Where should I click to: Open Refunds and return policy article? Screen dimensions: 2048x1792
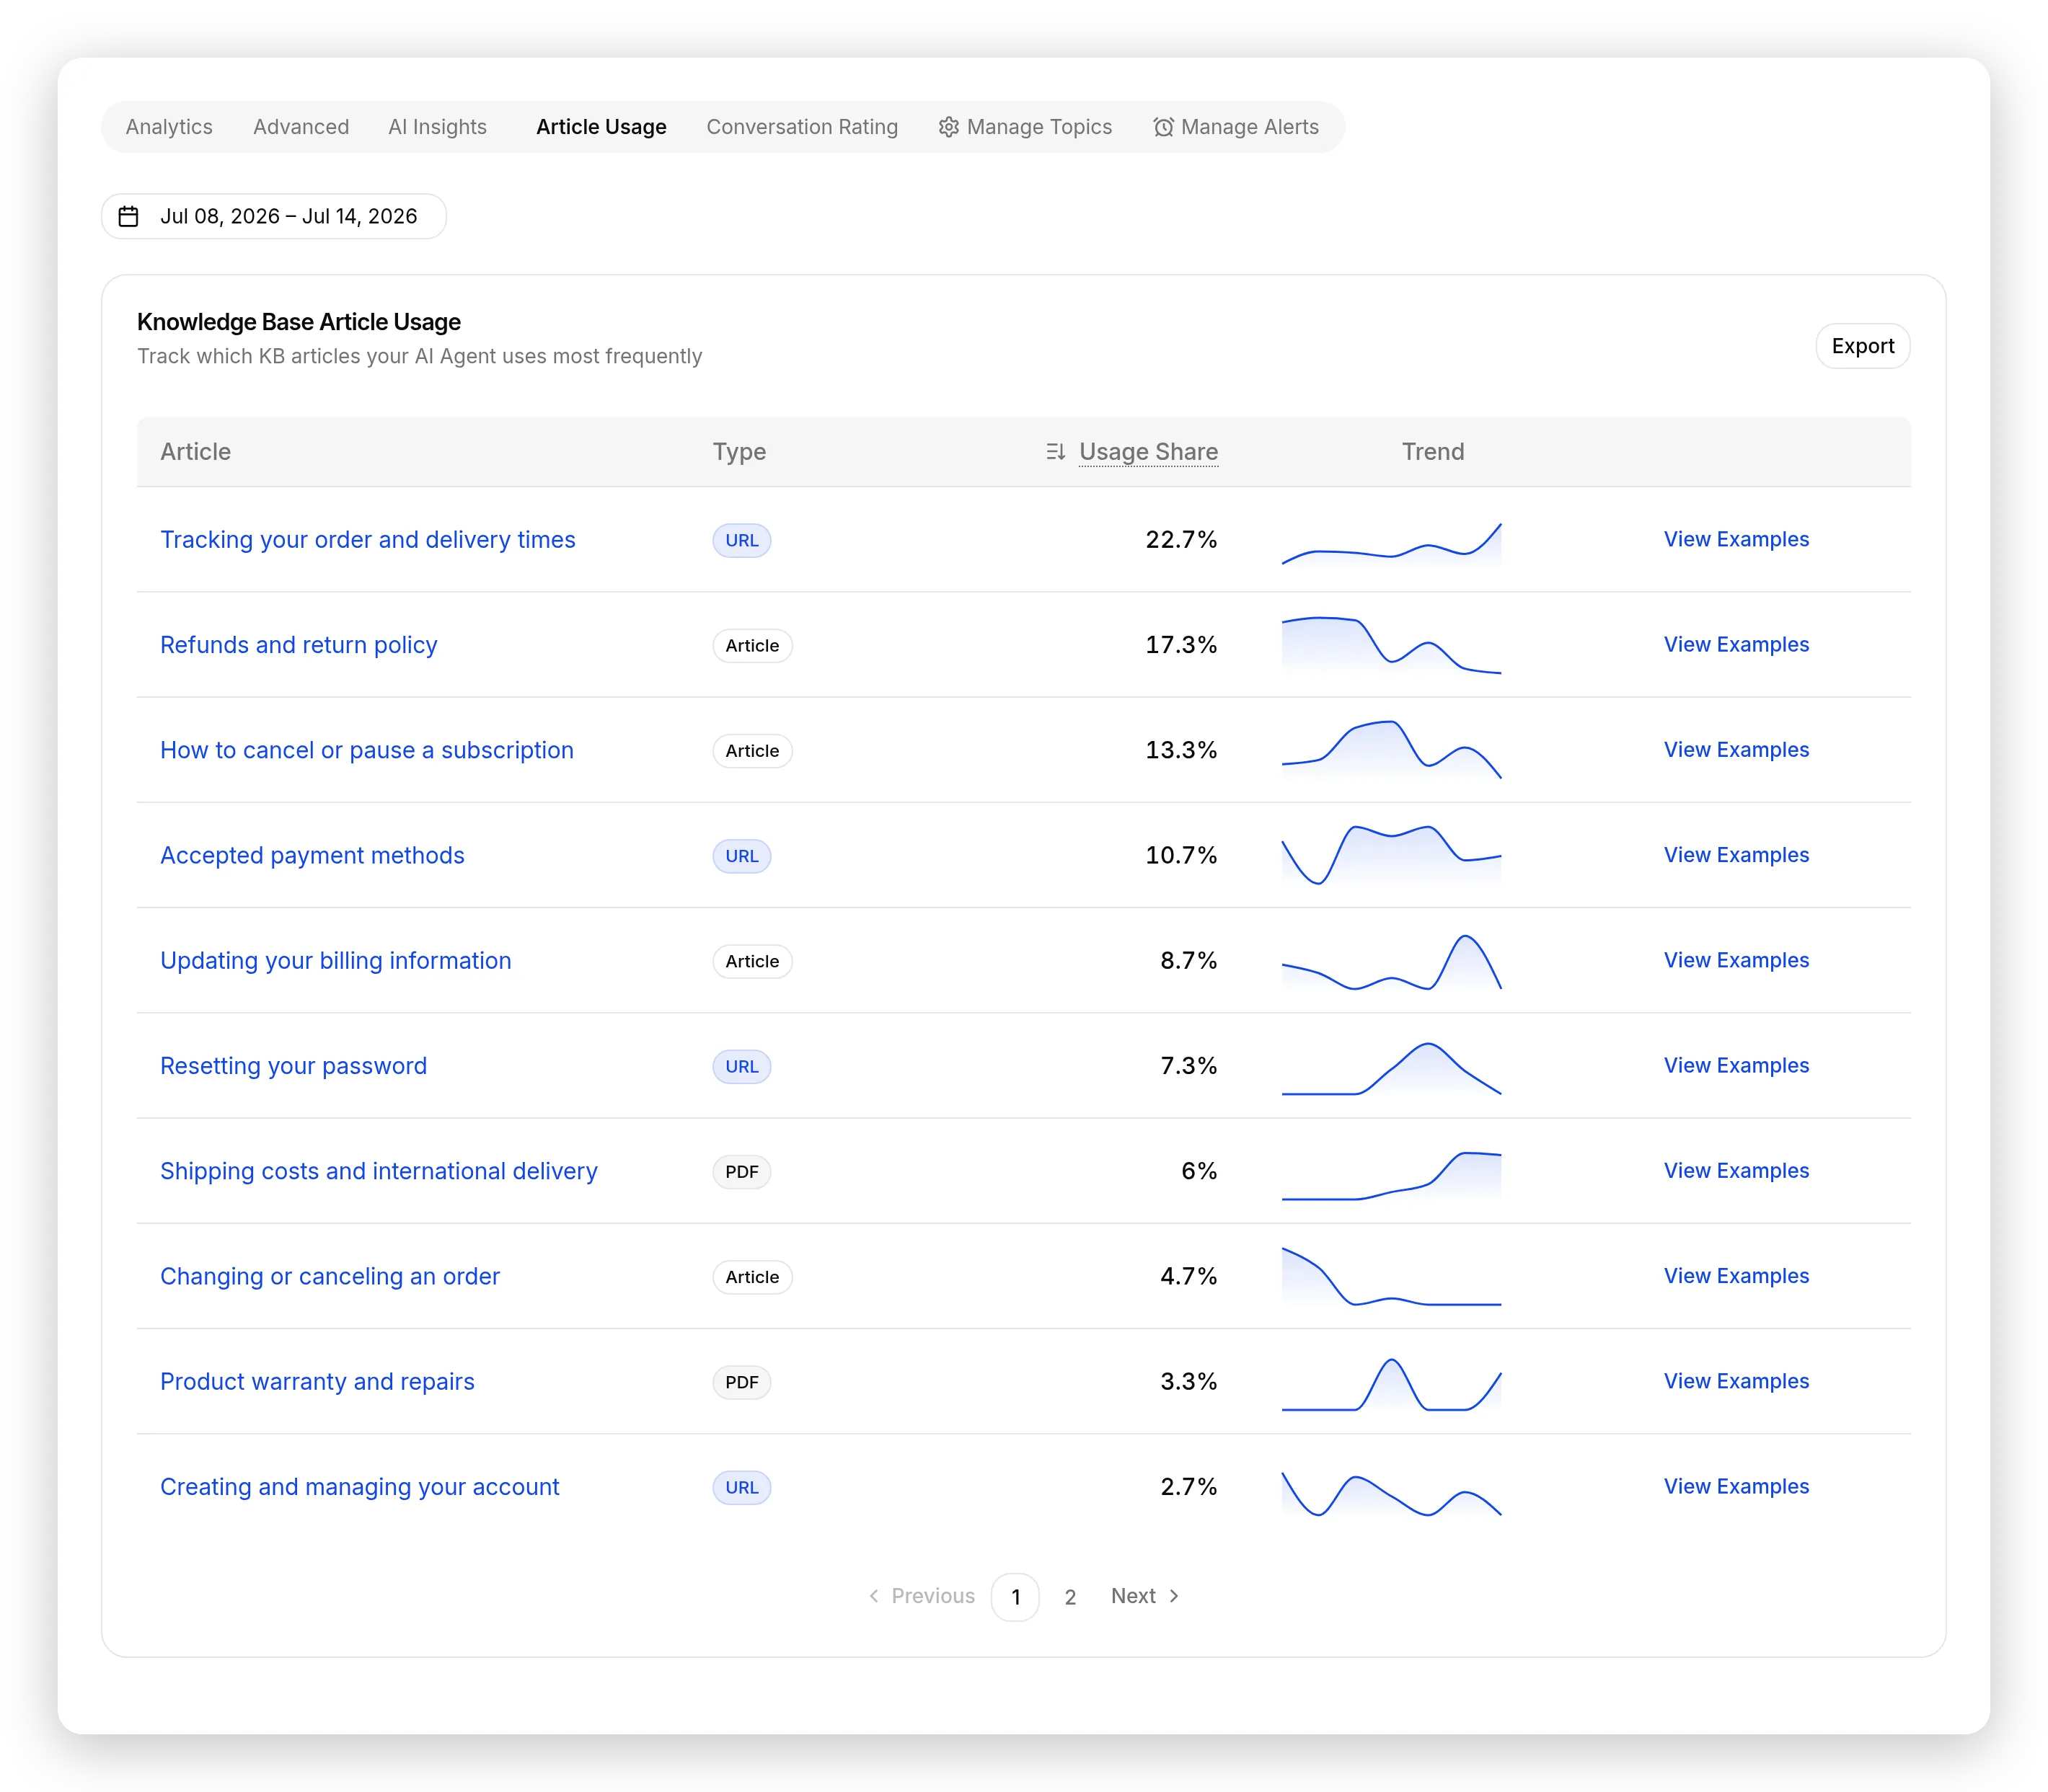(x=299, y=645)
